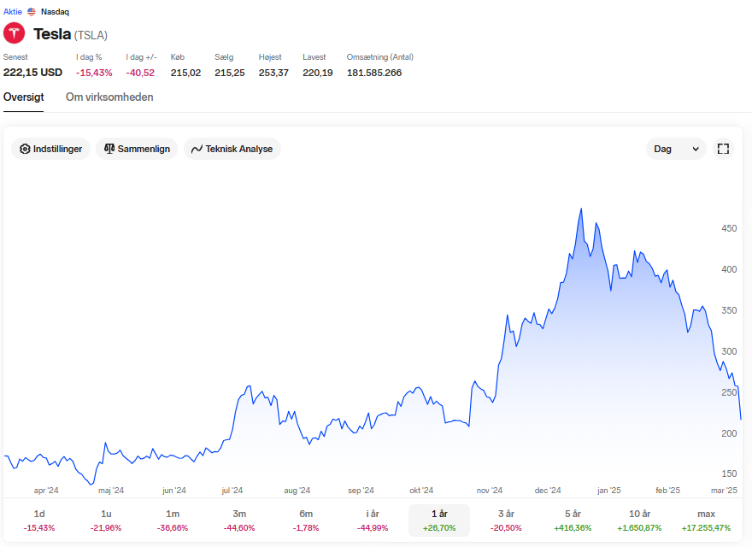The image size is (752, 547).
Task: Click daily percent change -15,43% in header
Action: coord(94,73)
